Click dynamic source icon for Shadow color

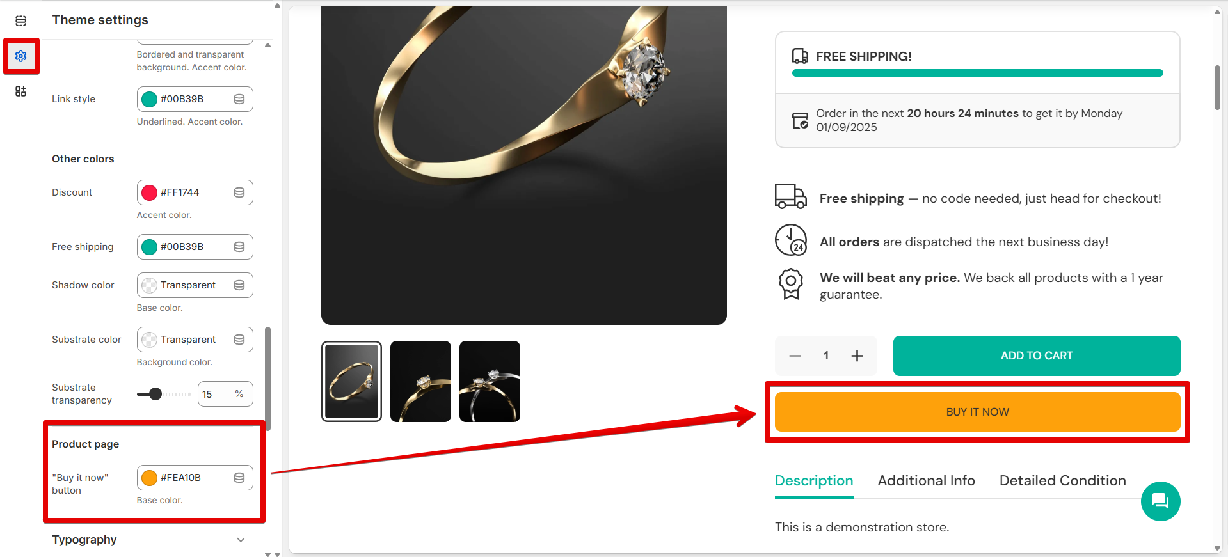pos(239,285)
